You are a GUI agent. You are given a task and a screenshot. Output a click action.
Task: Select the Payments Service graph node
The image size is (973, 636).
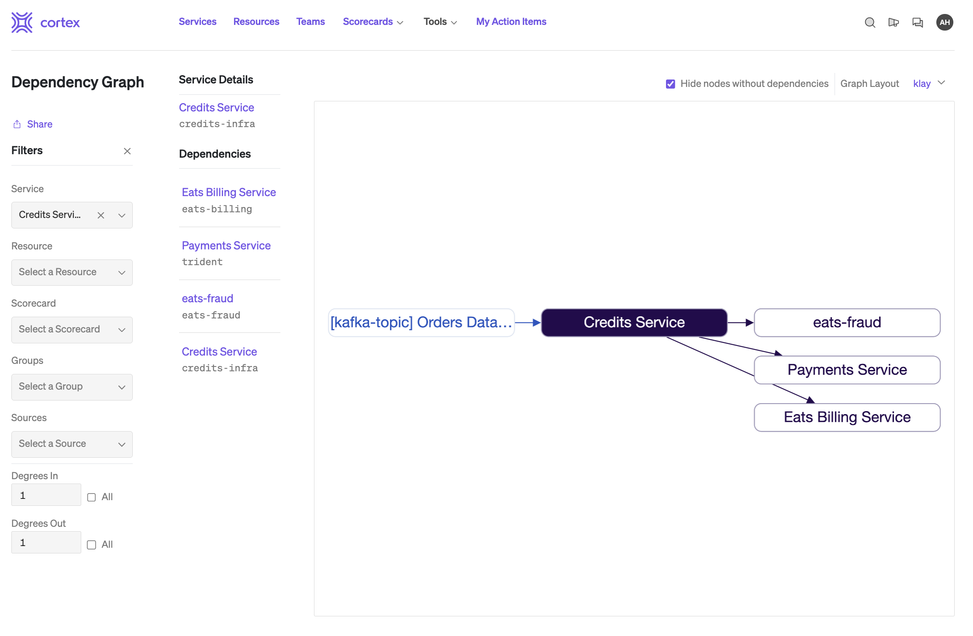[847, 370]
